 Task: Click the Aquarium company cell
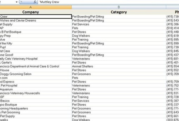coord(36,89)
